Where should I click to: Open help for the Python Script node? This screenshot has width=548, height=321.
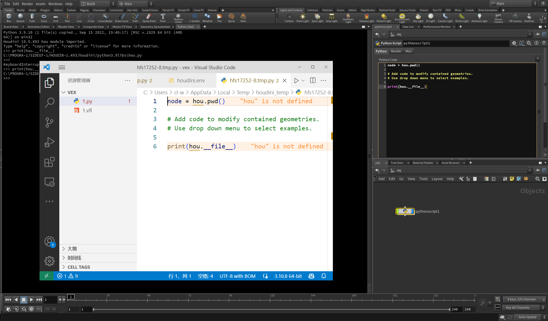543,43
